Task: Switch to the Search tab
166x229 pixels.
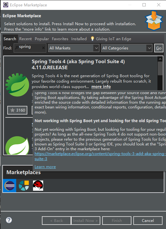Action: tap(10, 39)
